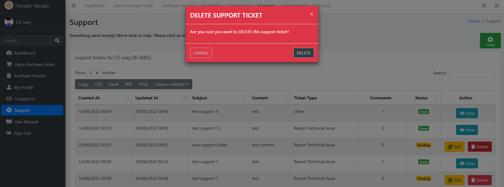Open Purchase Invoice in the sidebar
This screenshot has height=187, width=504.
[x=30, y=76]
